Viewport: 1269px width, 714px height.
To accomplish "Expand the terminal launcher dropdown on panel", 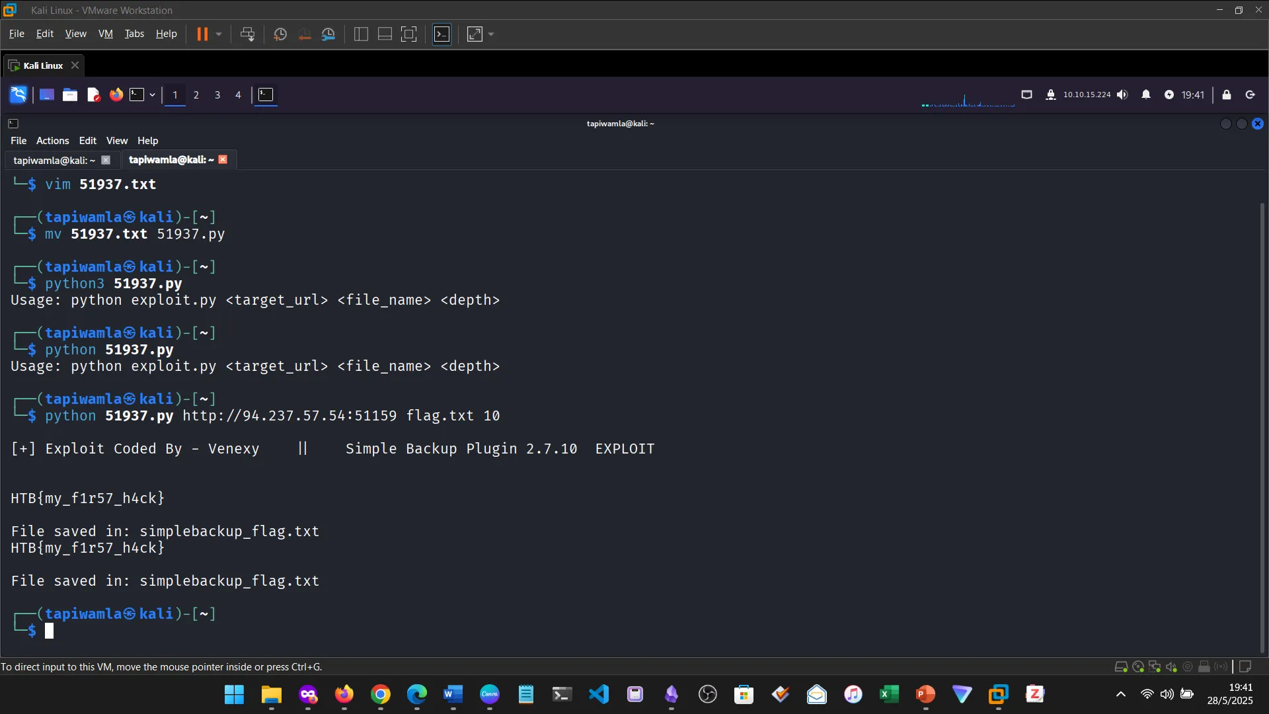I will coord(151,95).
